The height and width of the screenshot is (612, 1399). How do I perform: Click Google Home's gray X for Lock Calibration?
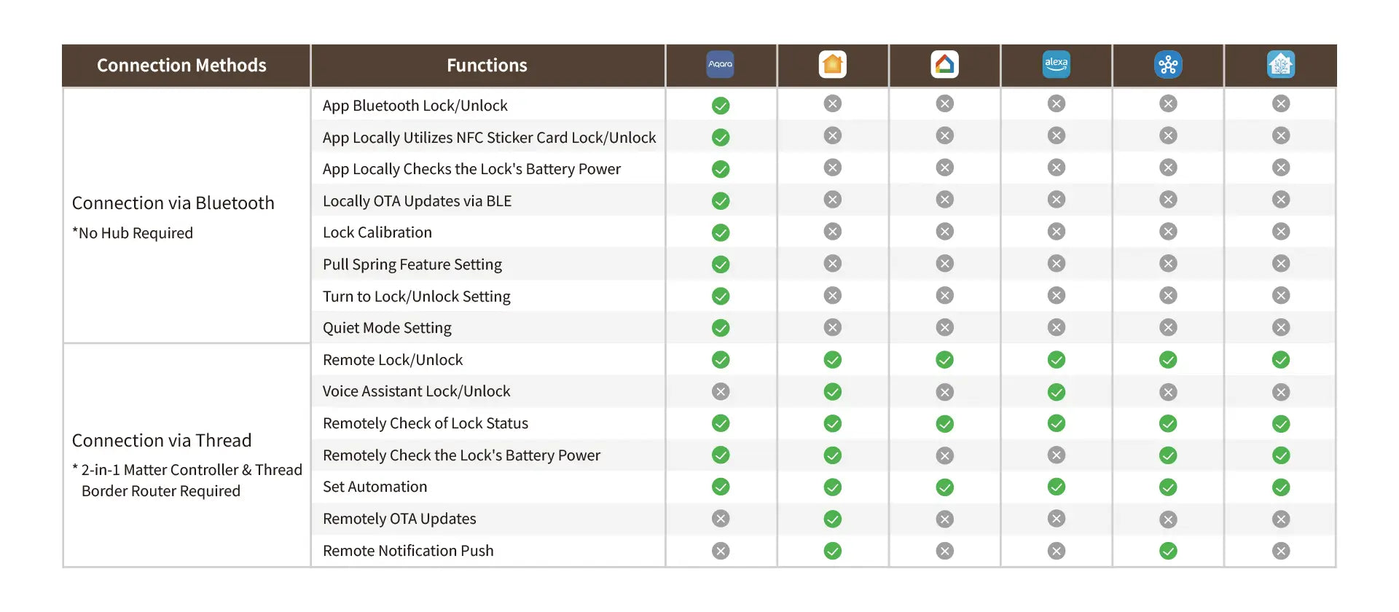click(x=944, y=232)
